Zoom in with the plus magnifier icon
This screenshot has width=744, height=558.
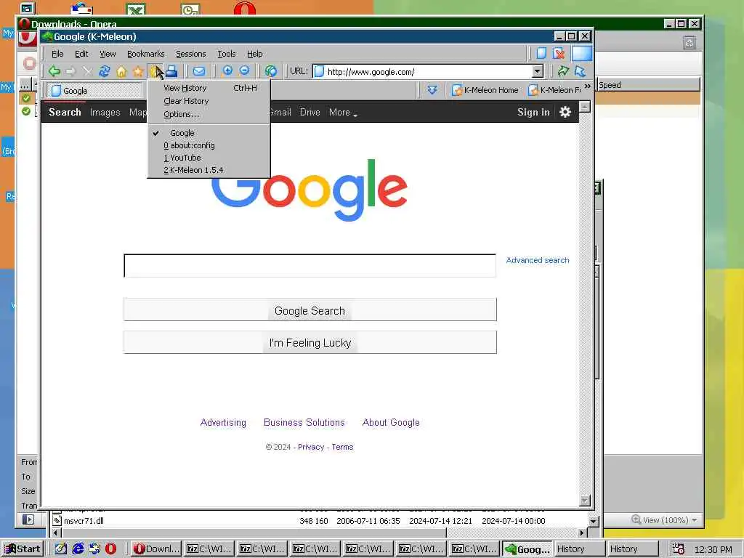coord(227,71)
